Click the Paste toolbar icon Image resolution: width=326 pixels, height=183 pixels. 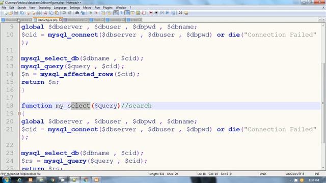tap(57, 13)
